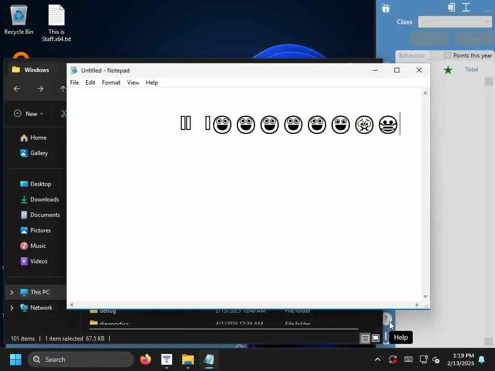Open Downloads in Explorer sidebar
The image size is (495, 371).
(x=40, y=200)
